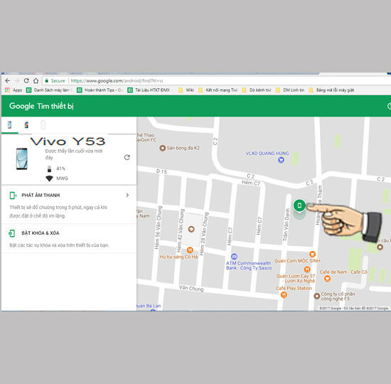
Task: Click the MWG Wi-Fi network icon
Action: coord(49,178)
